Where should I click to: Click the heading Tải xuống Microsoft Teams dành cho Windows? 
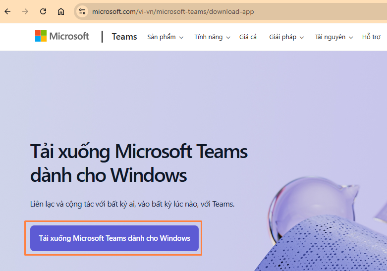(x=139, y=163)
